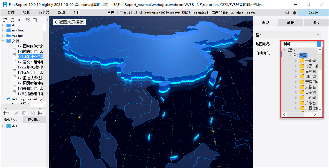Image resolution: width=329 pixels, height=168 pixels.
Task: Switch to the 服务器... dataset tab
Action: coord(34,120)
